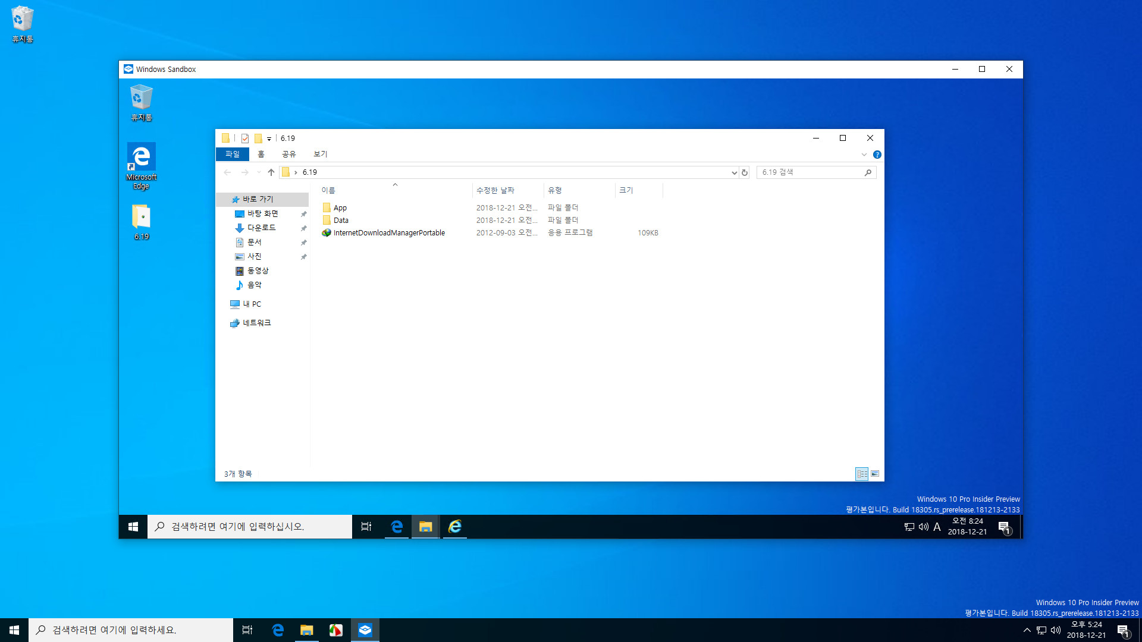
Task: Sort by 유형 column header
Action: pos(579,190)
